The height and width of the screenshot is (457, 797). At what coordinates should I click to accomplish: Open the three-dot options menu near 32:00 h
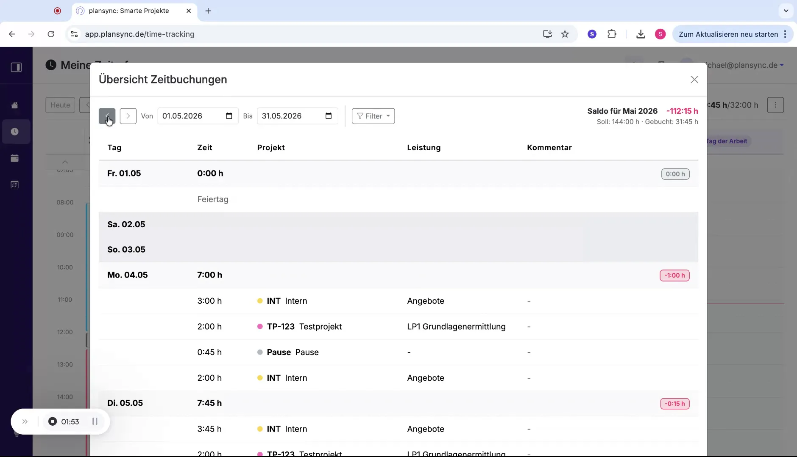[775, 105]
